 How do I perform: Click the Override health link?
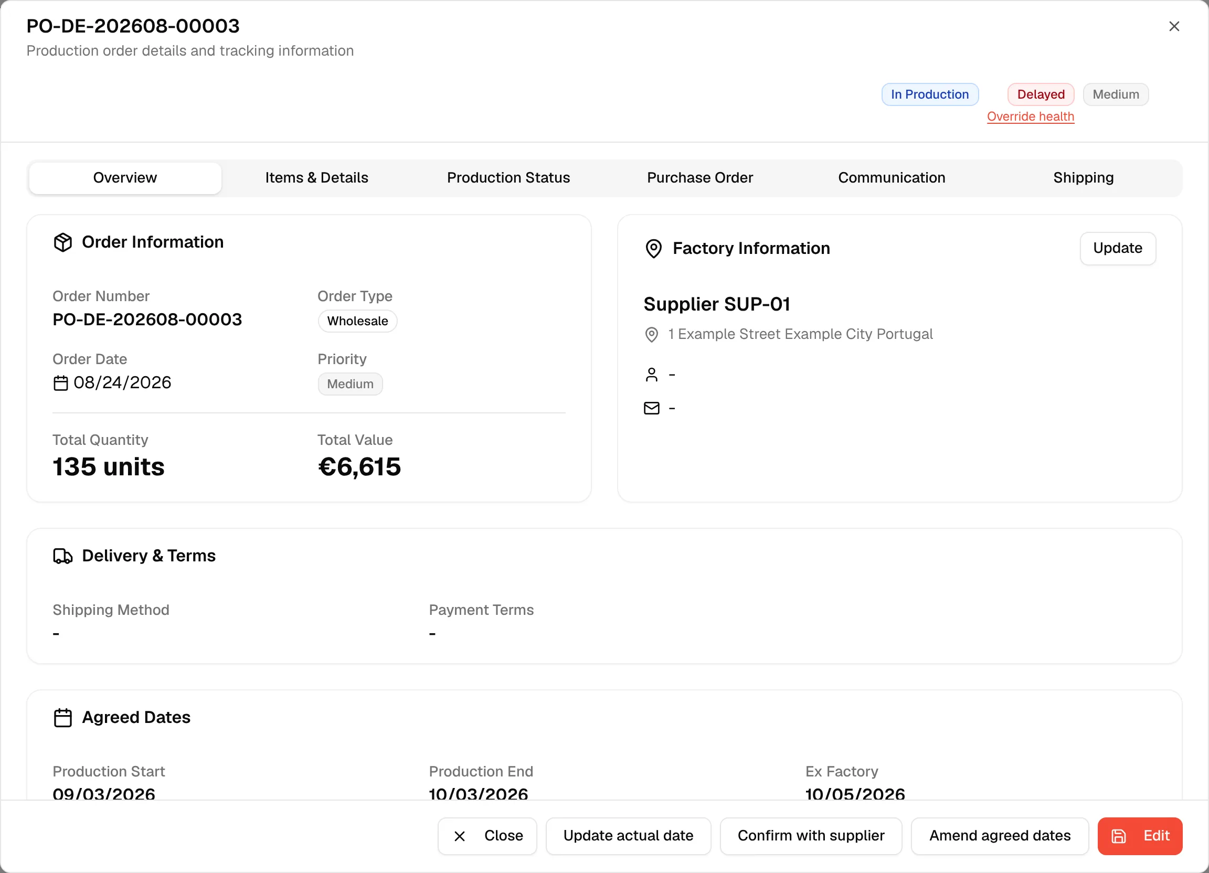point(1031,116)
